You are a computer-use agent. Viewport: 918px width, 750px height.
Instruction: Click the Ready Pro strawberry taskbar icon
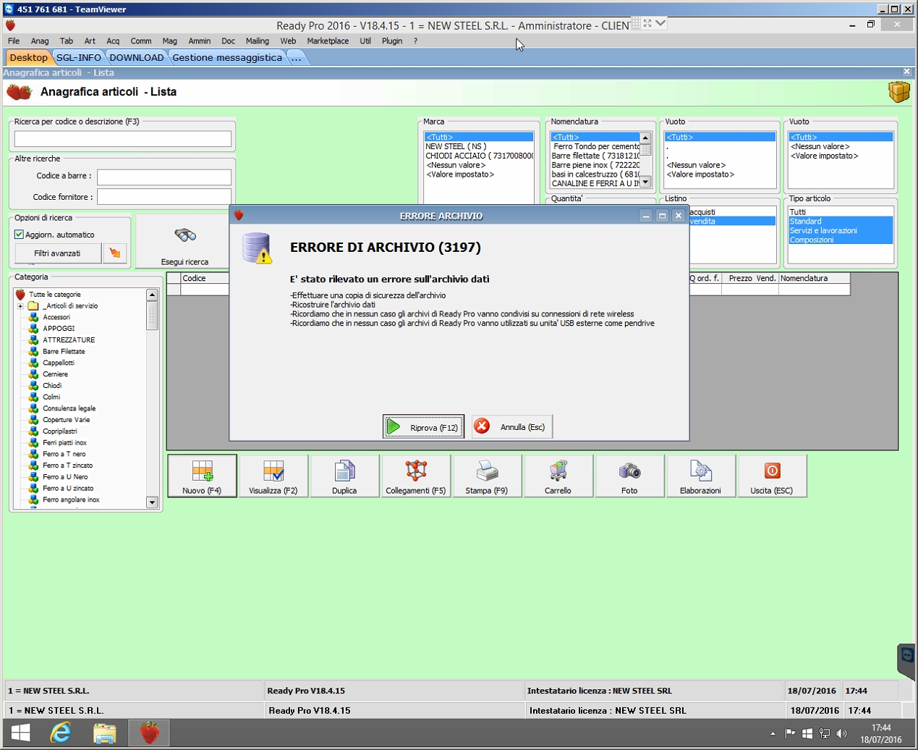[x=150, y=733]
